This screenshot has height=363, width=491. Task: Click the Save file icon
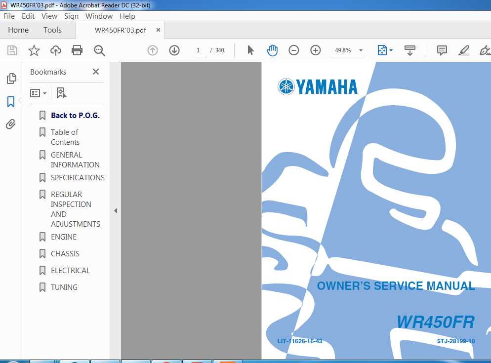point(12,50)
